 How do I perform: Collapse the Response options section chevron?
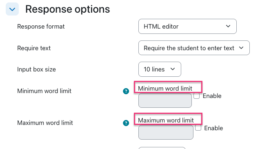(x=12, y=9)
